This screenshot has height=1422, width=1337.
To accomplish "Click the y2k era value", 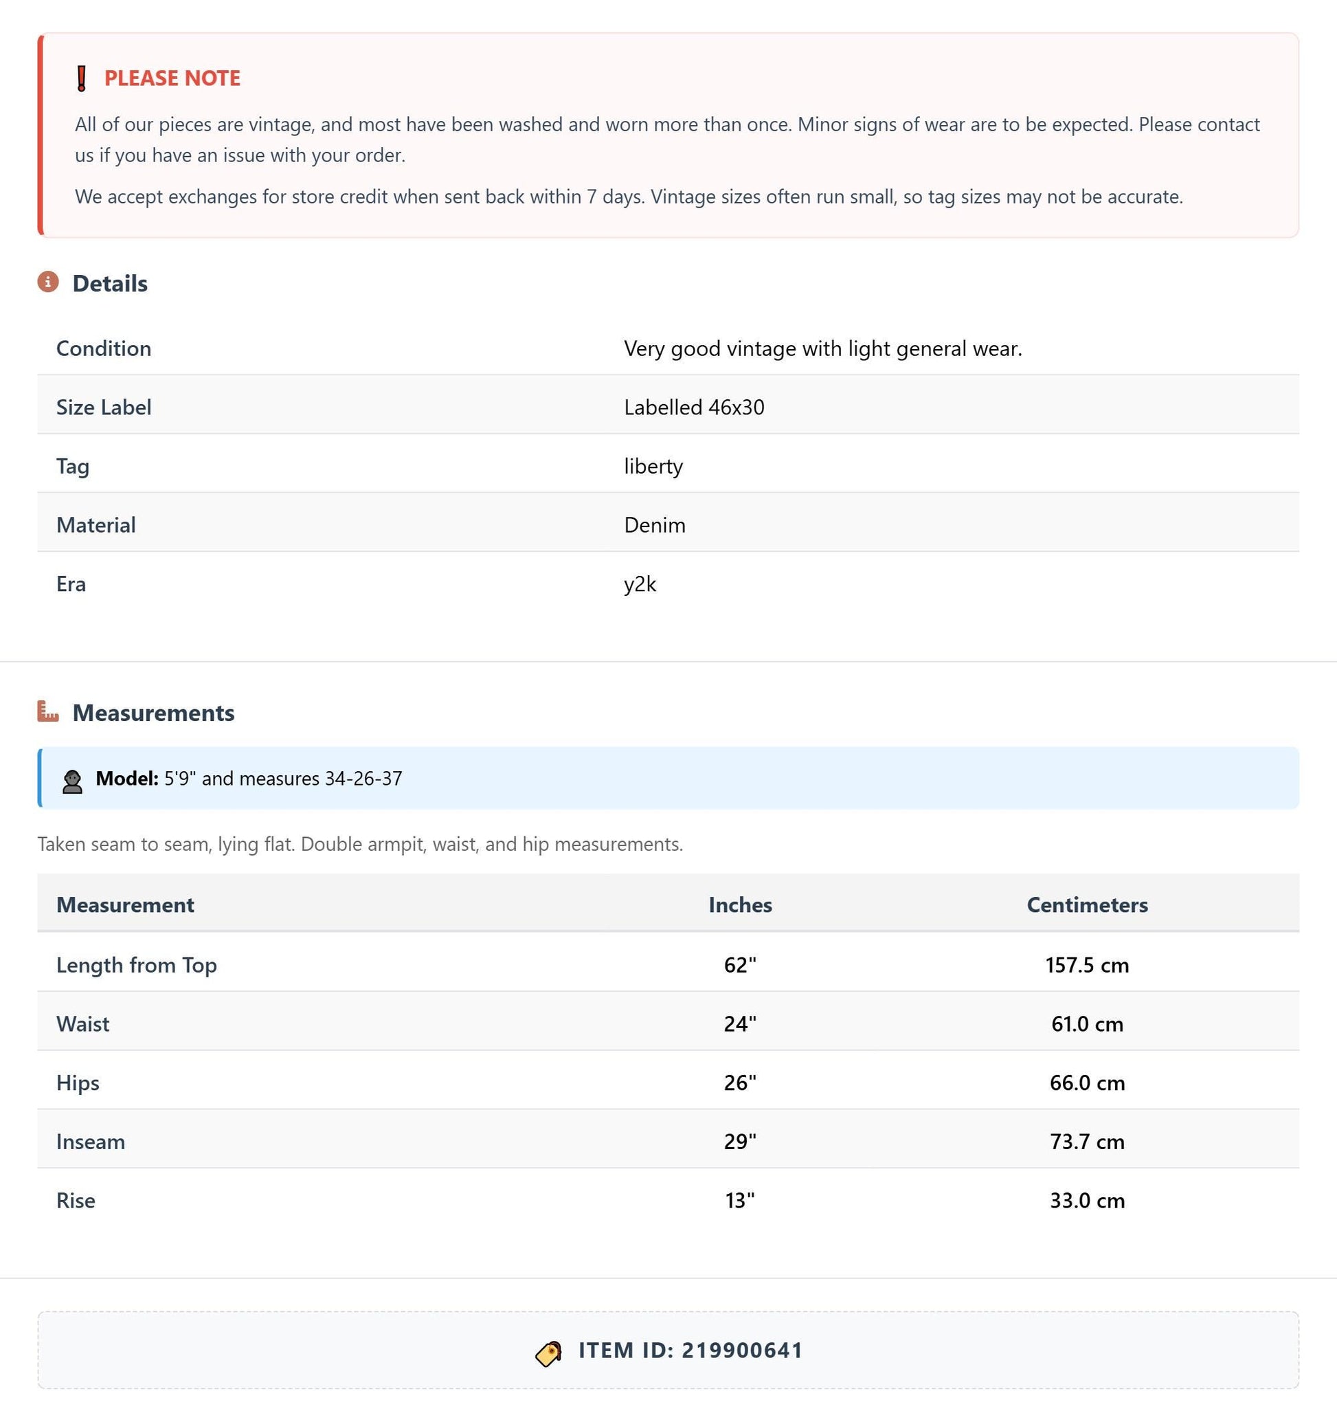I will coord(640,584).
